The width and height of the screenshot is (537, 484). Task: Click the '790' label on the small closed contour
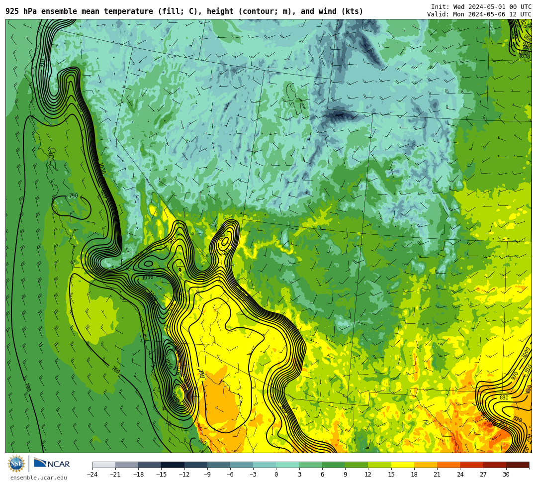[73, 195]
